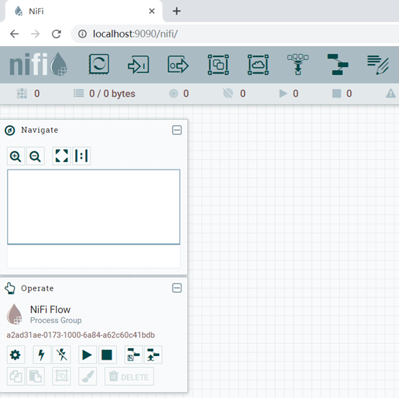Click the Change Color paintbrush icon
This screenshot has height=398, width=399.
click(x=88, y=376)
